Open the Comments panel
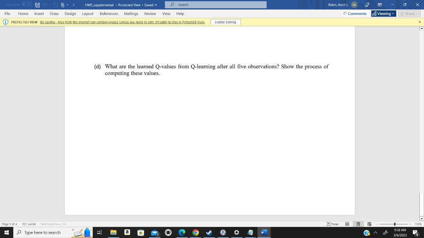 click(354, 14)
